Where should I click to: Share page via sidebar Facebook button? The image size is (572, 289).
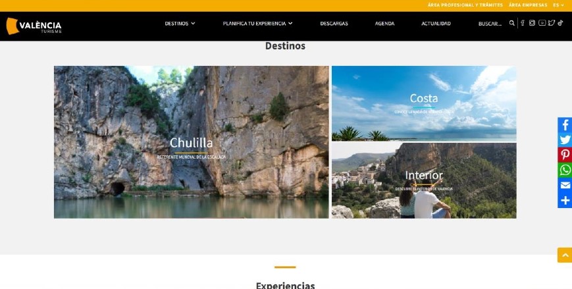(565, 125)
